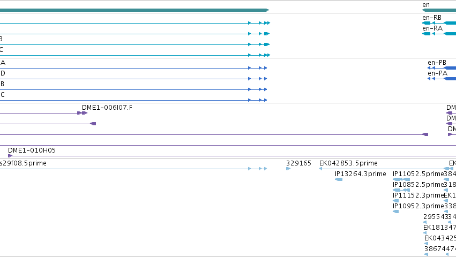Select the IP10852.5prime label
The width and height of the screenshot is (456, 257).
[418, 185]
